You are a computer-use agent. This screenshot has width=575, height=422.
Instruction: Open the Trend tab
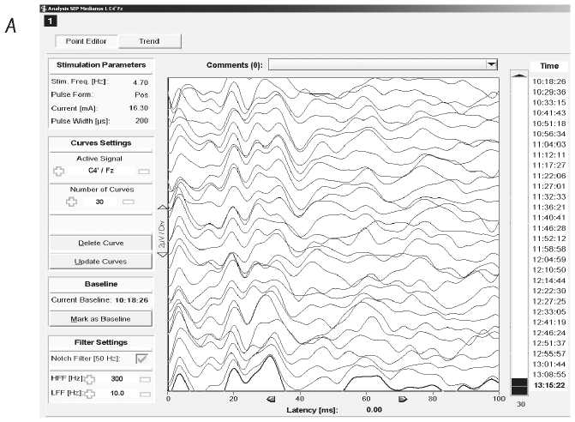pos(150,41)
